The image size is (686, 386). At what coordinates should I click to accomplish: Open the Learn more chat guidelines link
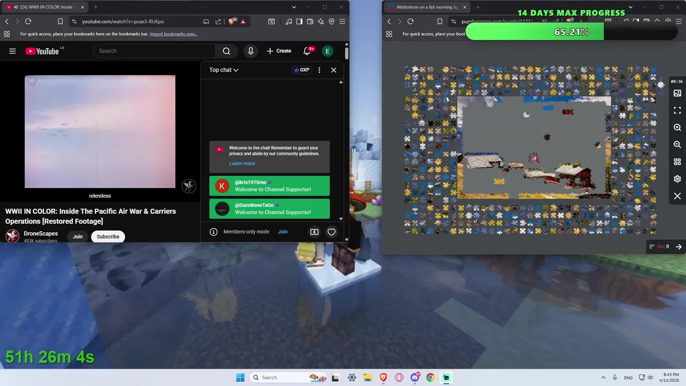(x=242, y=164)
